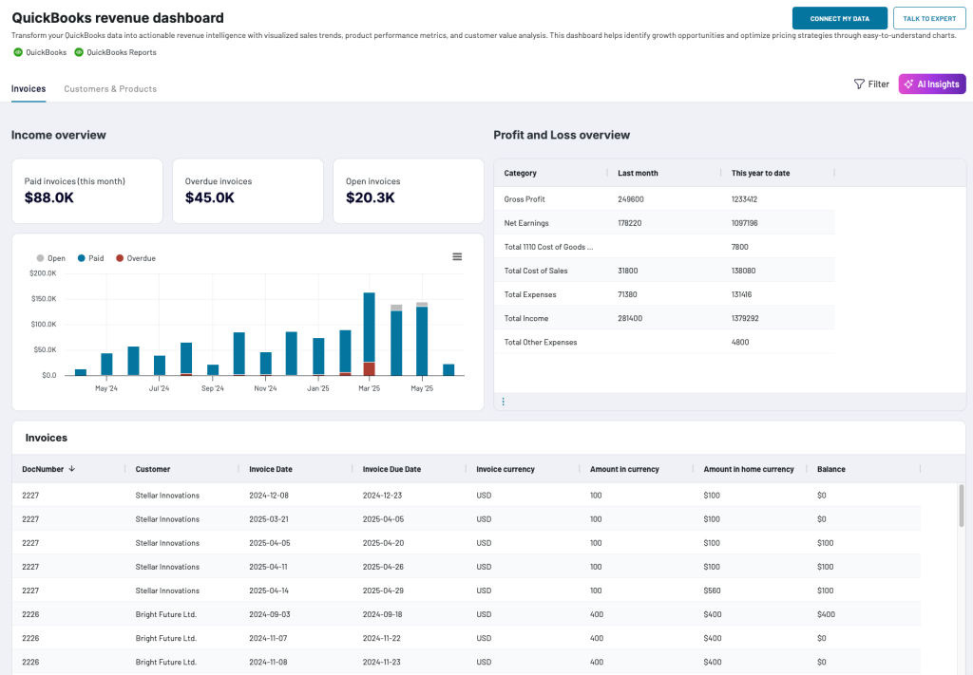Image resolution: width=973 pixels, height=675 pixels.
Task: Click the DocNumber sort arrow icon
Action: (72, 469)
